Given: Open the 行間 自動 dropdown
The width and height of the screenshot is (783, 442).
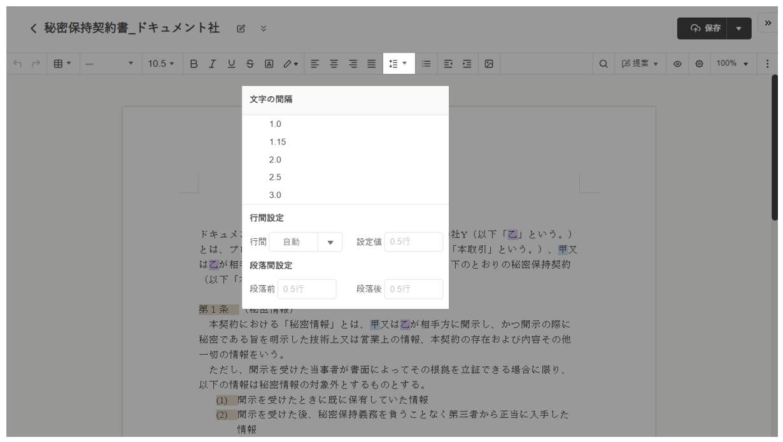Looking at the screenshot, I should pyautogui.click(x=330, y=242).
